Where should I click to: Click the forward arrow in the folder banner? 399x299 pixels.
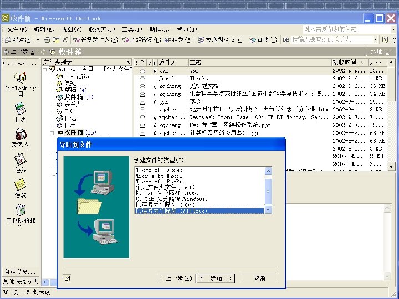[43, 52]
